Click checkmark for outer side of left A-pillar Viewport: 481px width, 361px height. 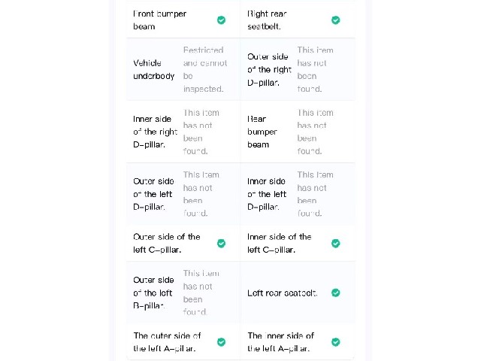coord(221,342)
